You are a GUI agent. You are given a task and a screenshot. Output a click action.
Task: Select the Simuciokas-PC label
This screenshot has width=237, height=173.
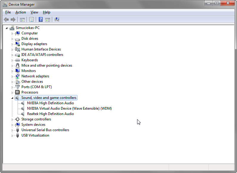(x=28, y=28)
